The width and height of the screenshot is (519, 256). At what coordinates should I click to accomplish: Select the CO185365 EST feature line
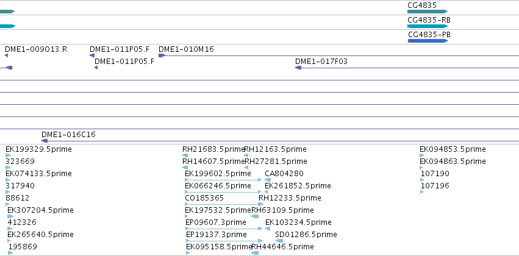point(224,204)
